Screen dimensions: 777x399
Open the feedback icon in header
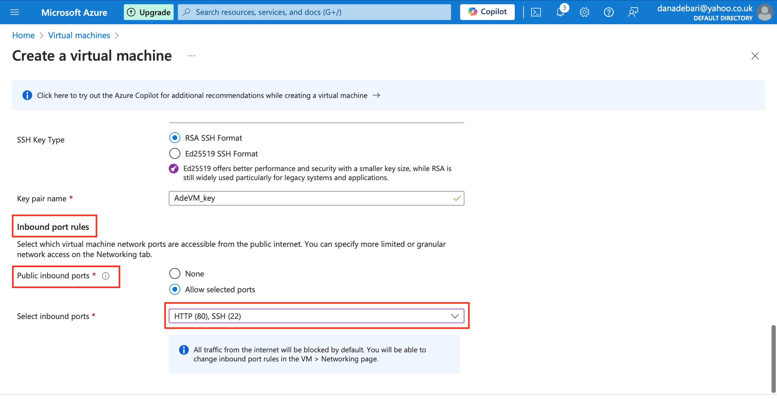click(x=633, y=12)
